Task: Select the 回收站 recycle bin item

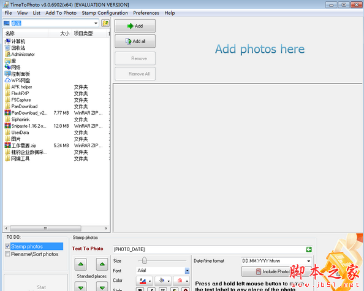Action: pyautogui.click(x=15, y=48)
